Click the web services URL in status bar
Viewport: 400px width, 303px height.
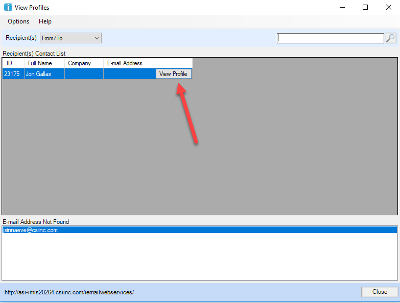click(69, 292)
